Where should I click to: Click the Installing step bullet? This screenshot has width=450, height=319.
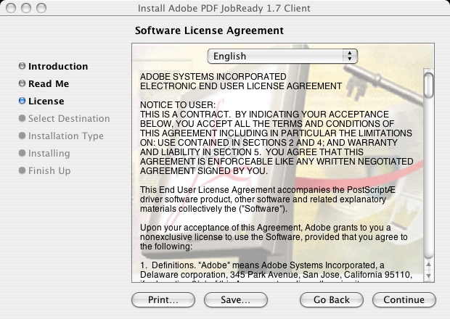click(22, 153)
